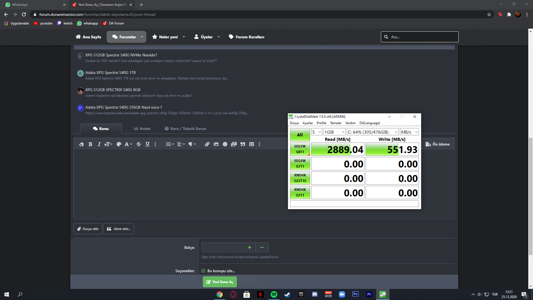The image size is (533, 300).
Task: Insert a quote block icon
Action: 243,144
